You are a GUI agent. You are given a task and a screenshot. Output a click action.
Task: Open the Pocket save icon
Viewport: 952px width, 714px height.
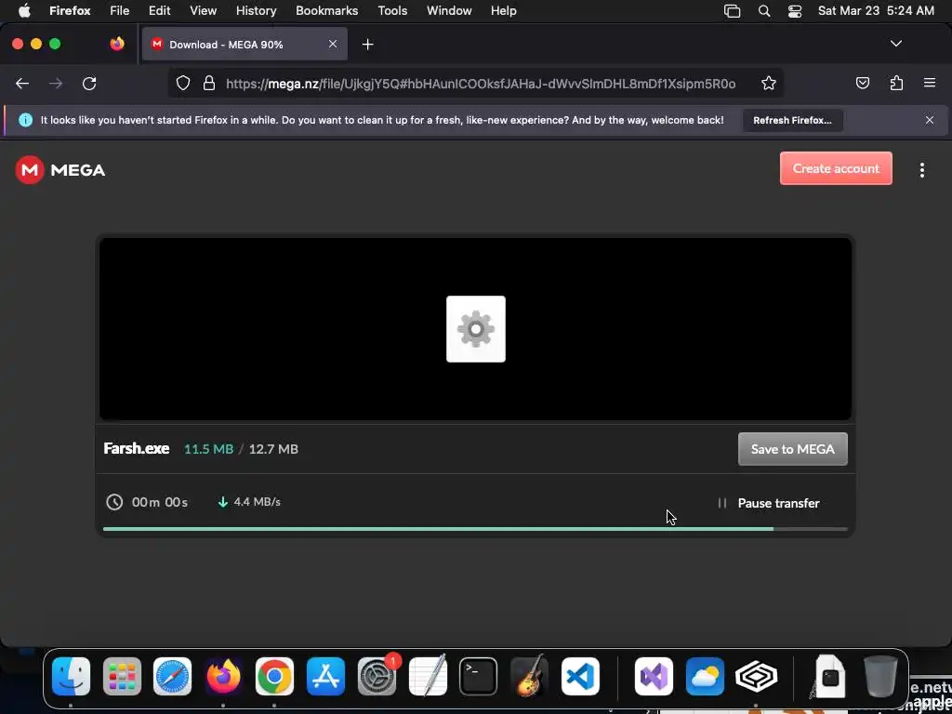pos(863,83)
